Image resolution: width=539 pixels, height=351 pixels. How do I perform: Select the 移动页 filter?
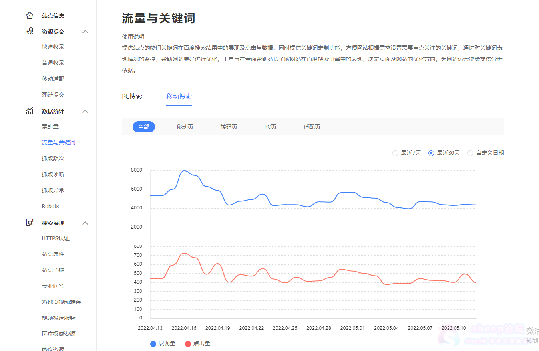point(185,127)
